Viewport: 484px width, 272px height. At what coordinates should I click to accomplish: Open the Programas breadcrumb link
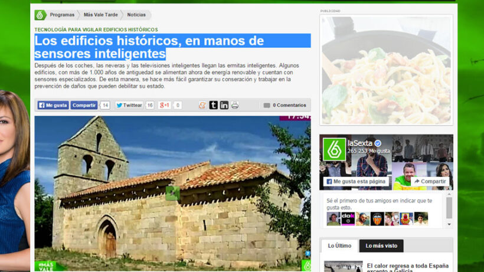click(x=62, y=15)
